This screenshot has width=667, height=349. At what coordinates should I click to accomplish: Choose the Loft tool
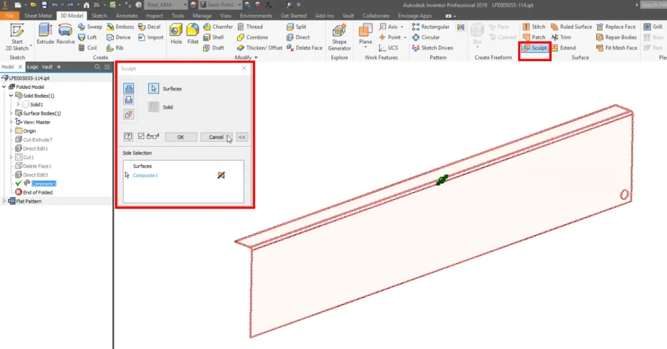pyautogui.click(x=87, y=37)
